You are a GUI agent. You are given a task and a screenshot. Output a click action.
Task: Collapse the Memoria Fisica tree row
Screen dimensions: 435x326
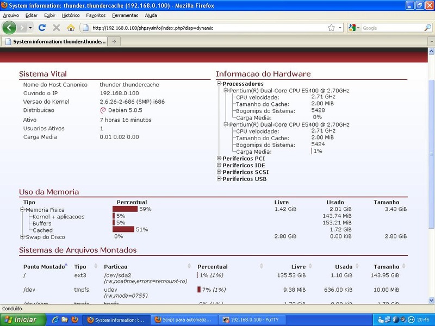pos(22,210)
